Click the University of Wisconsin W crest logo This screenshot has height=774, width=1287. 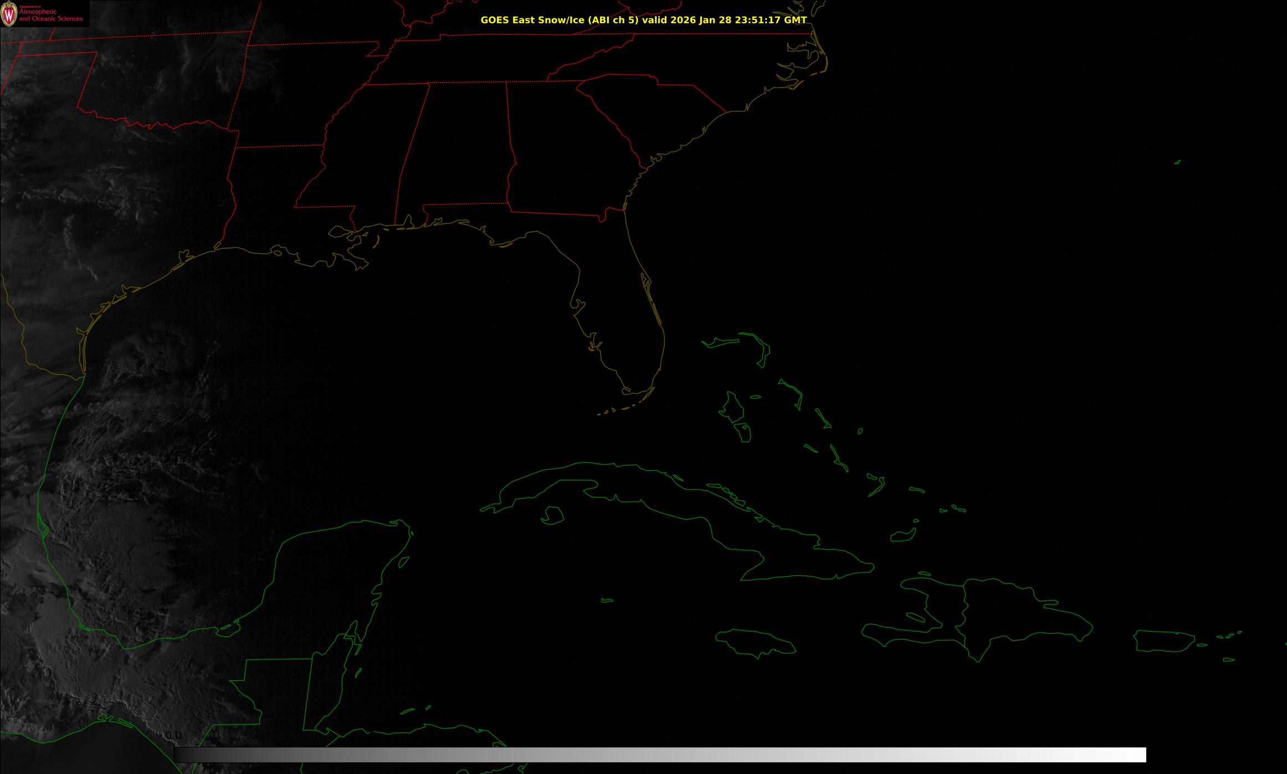(9, 14)
